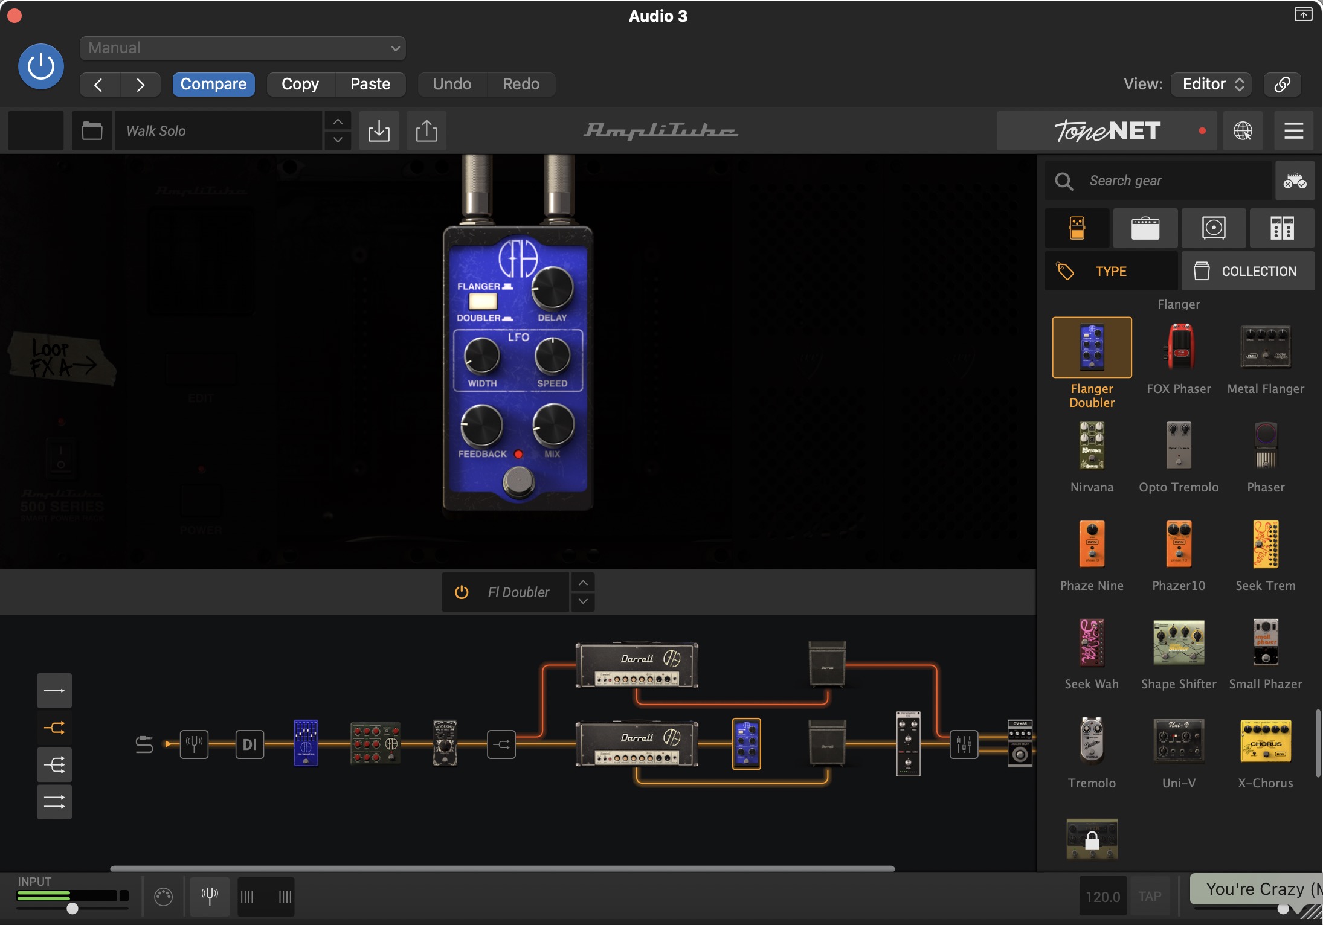Go to the previous plugin setting
The image size is (1323, 925).
coord(100,85)
